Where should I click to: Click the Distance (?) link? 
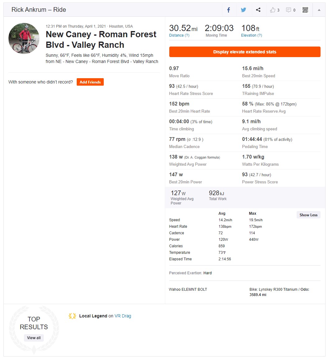(179, 35)
